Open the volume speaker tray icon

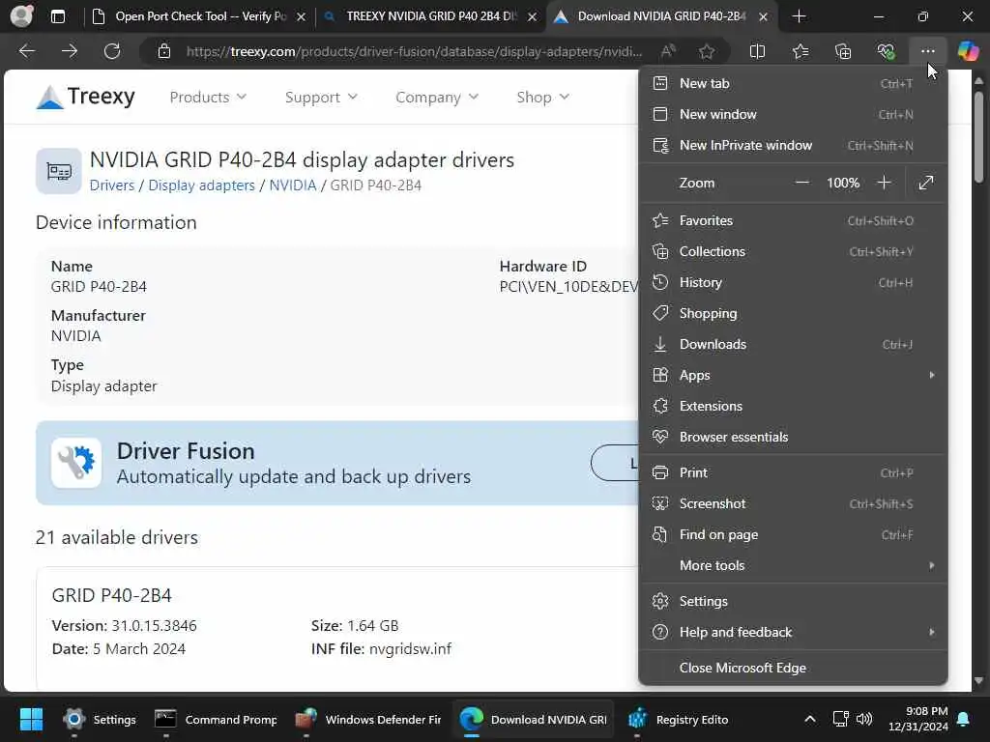tap(863, 719)
